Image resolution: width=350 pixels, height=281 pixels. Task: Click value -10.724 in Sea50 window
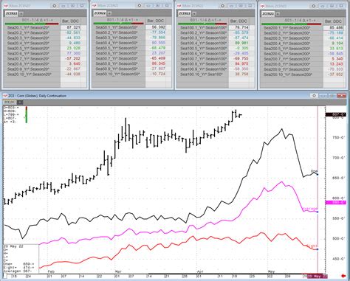tap(159, 74)
